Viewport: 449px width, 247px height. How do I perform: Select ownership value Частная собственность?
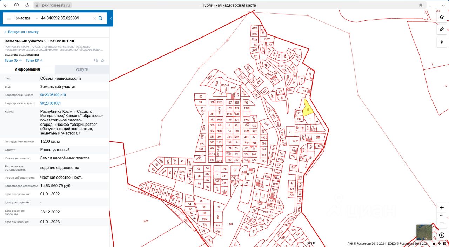(61, 178)
